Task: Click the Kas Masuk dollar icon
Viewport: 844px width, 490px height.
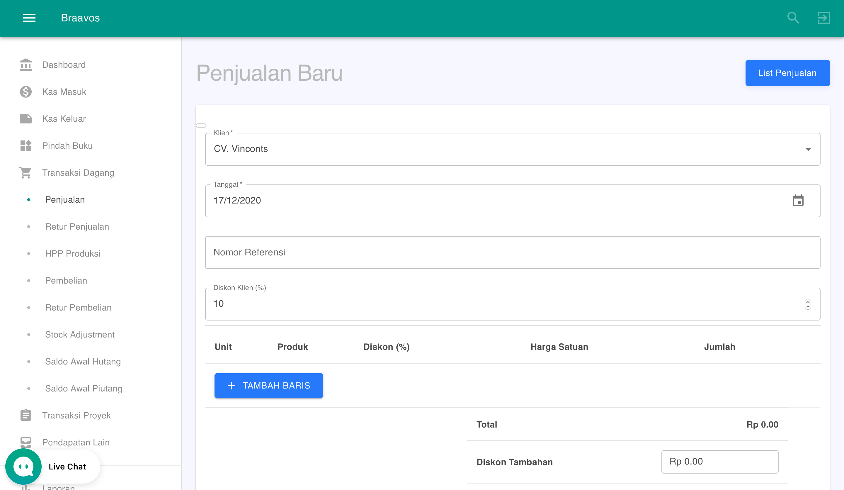Action: point(25,91)
